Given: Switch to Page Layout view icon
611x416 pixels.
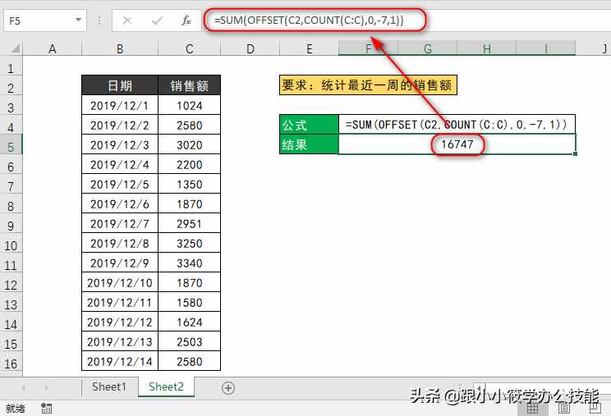Looking at the screenshot, I should click(x=564, y=408).
